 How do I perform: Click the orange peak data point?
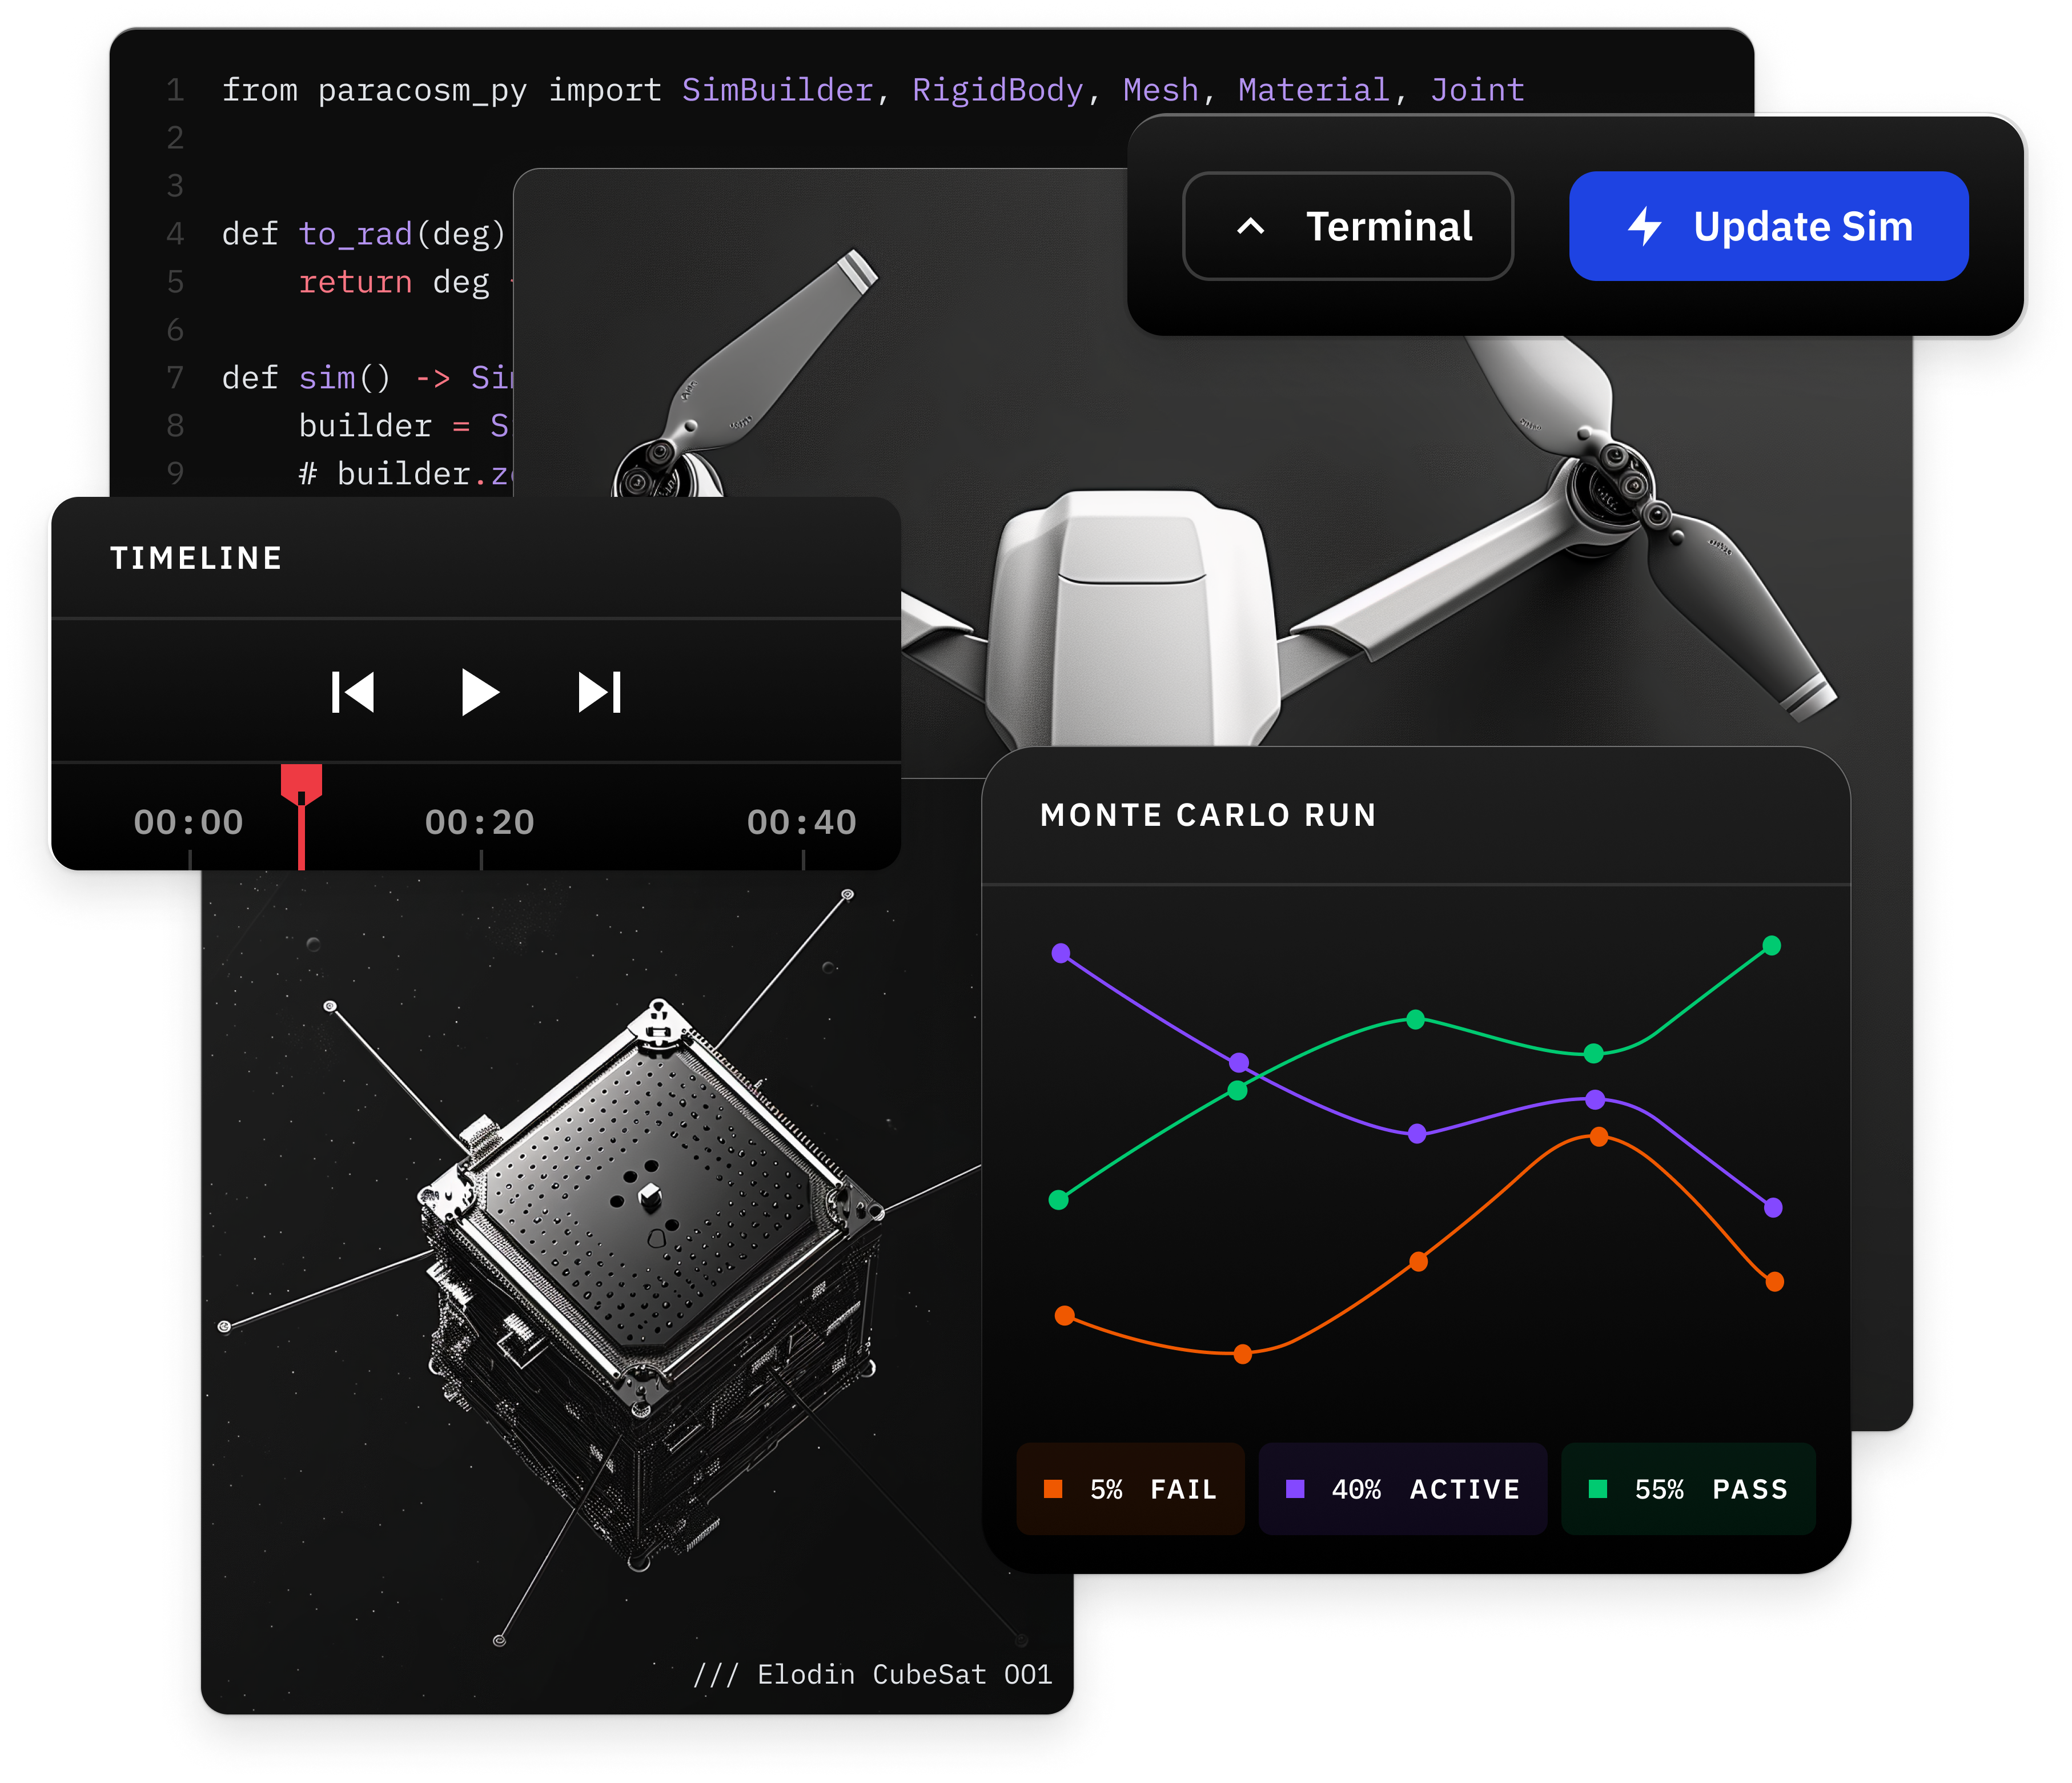tap(1599, 1137)
